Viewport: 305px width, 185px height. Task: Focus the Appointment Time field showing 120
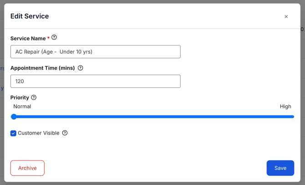point(96,81)
